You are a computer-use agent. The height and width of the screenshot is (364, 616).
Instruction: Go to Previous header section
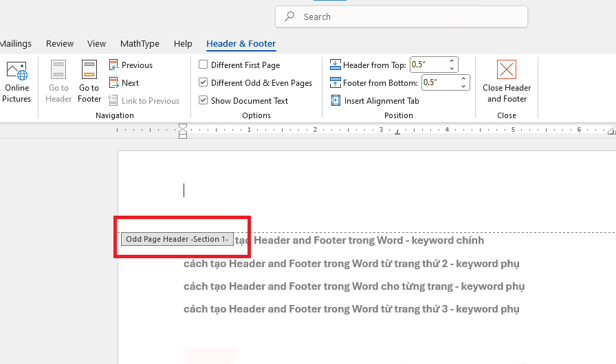pyautogui.click(x=131, y=65)
